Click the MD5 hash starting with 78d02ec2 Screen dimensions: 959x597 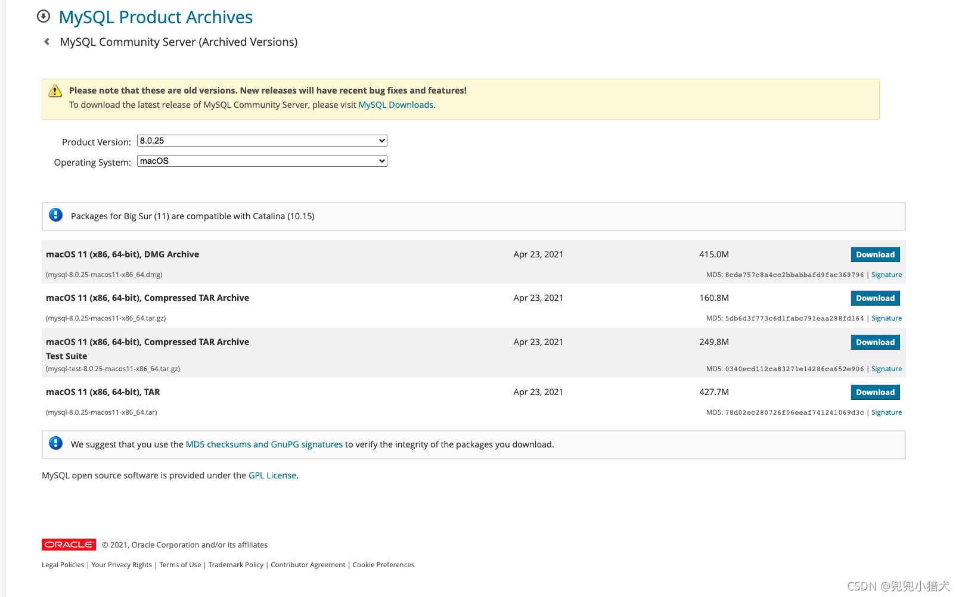tap(794, 412)
